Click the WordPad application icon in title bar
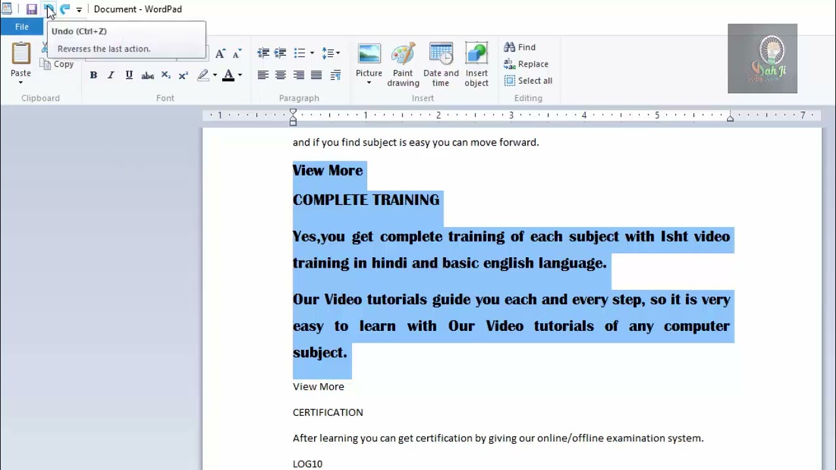 [x=7, y=9]
